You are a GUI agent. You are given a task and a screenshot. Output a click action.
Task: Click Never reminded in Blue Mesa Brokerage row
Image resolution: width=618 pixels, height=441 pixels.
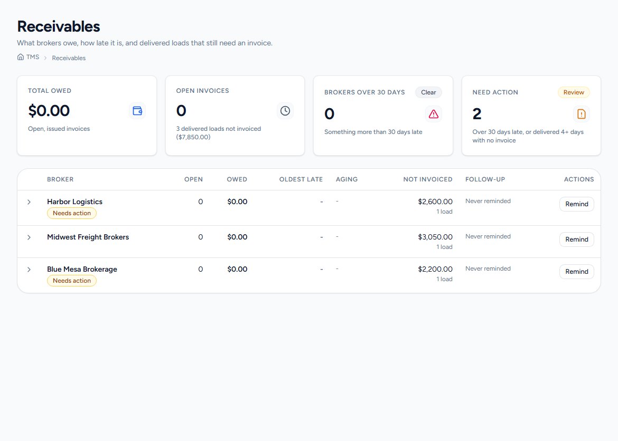point(488,269)
